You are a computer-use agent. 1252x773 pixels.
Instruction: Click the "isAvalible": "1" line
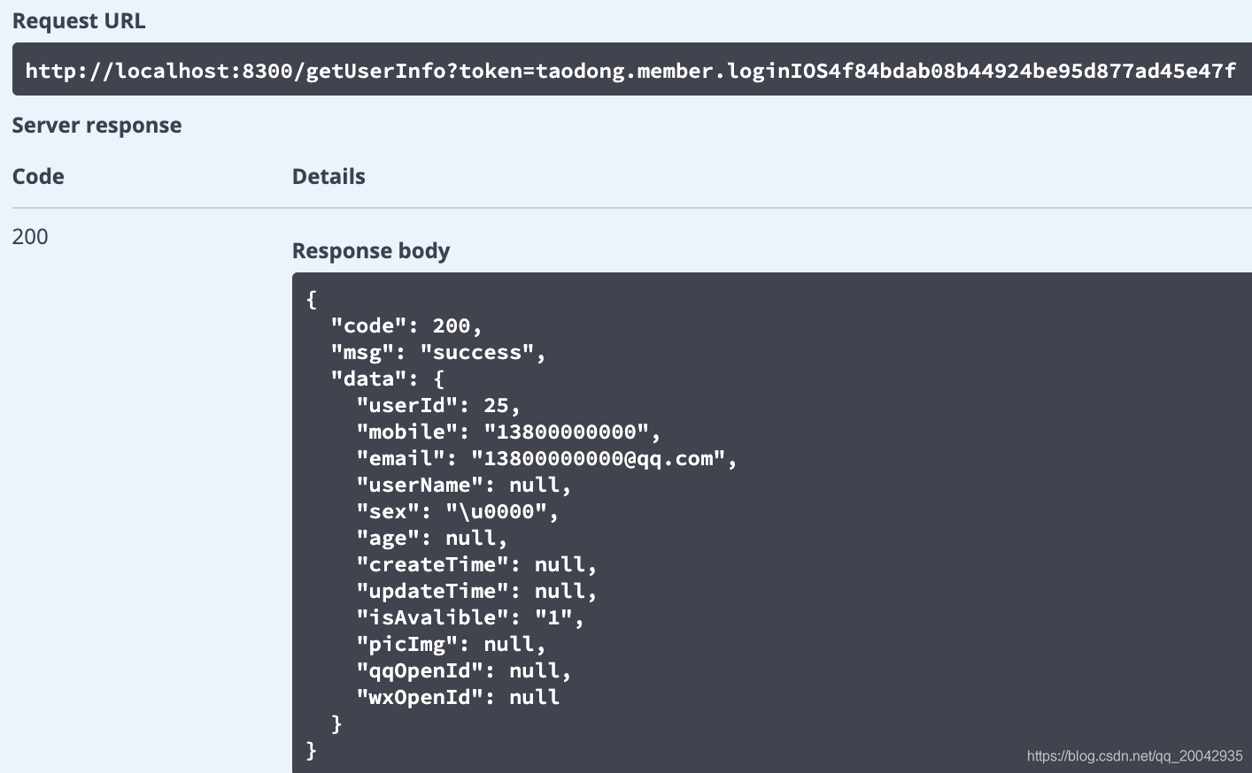[470, 617]
